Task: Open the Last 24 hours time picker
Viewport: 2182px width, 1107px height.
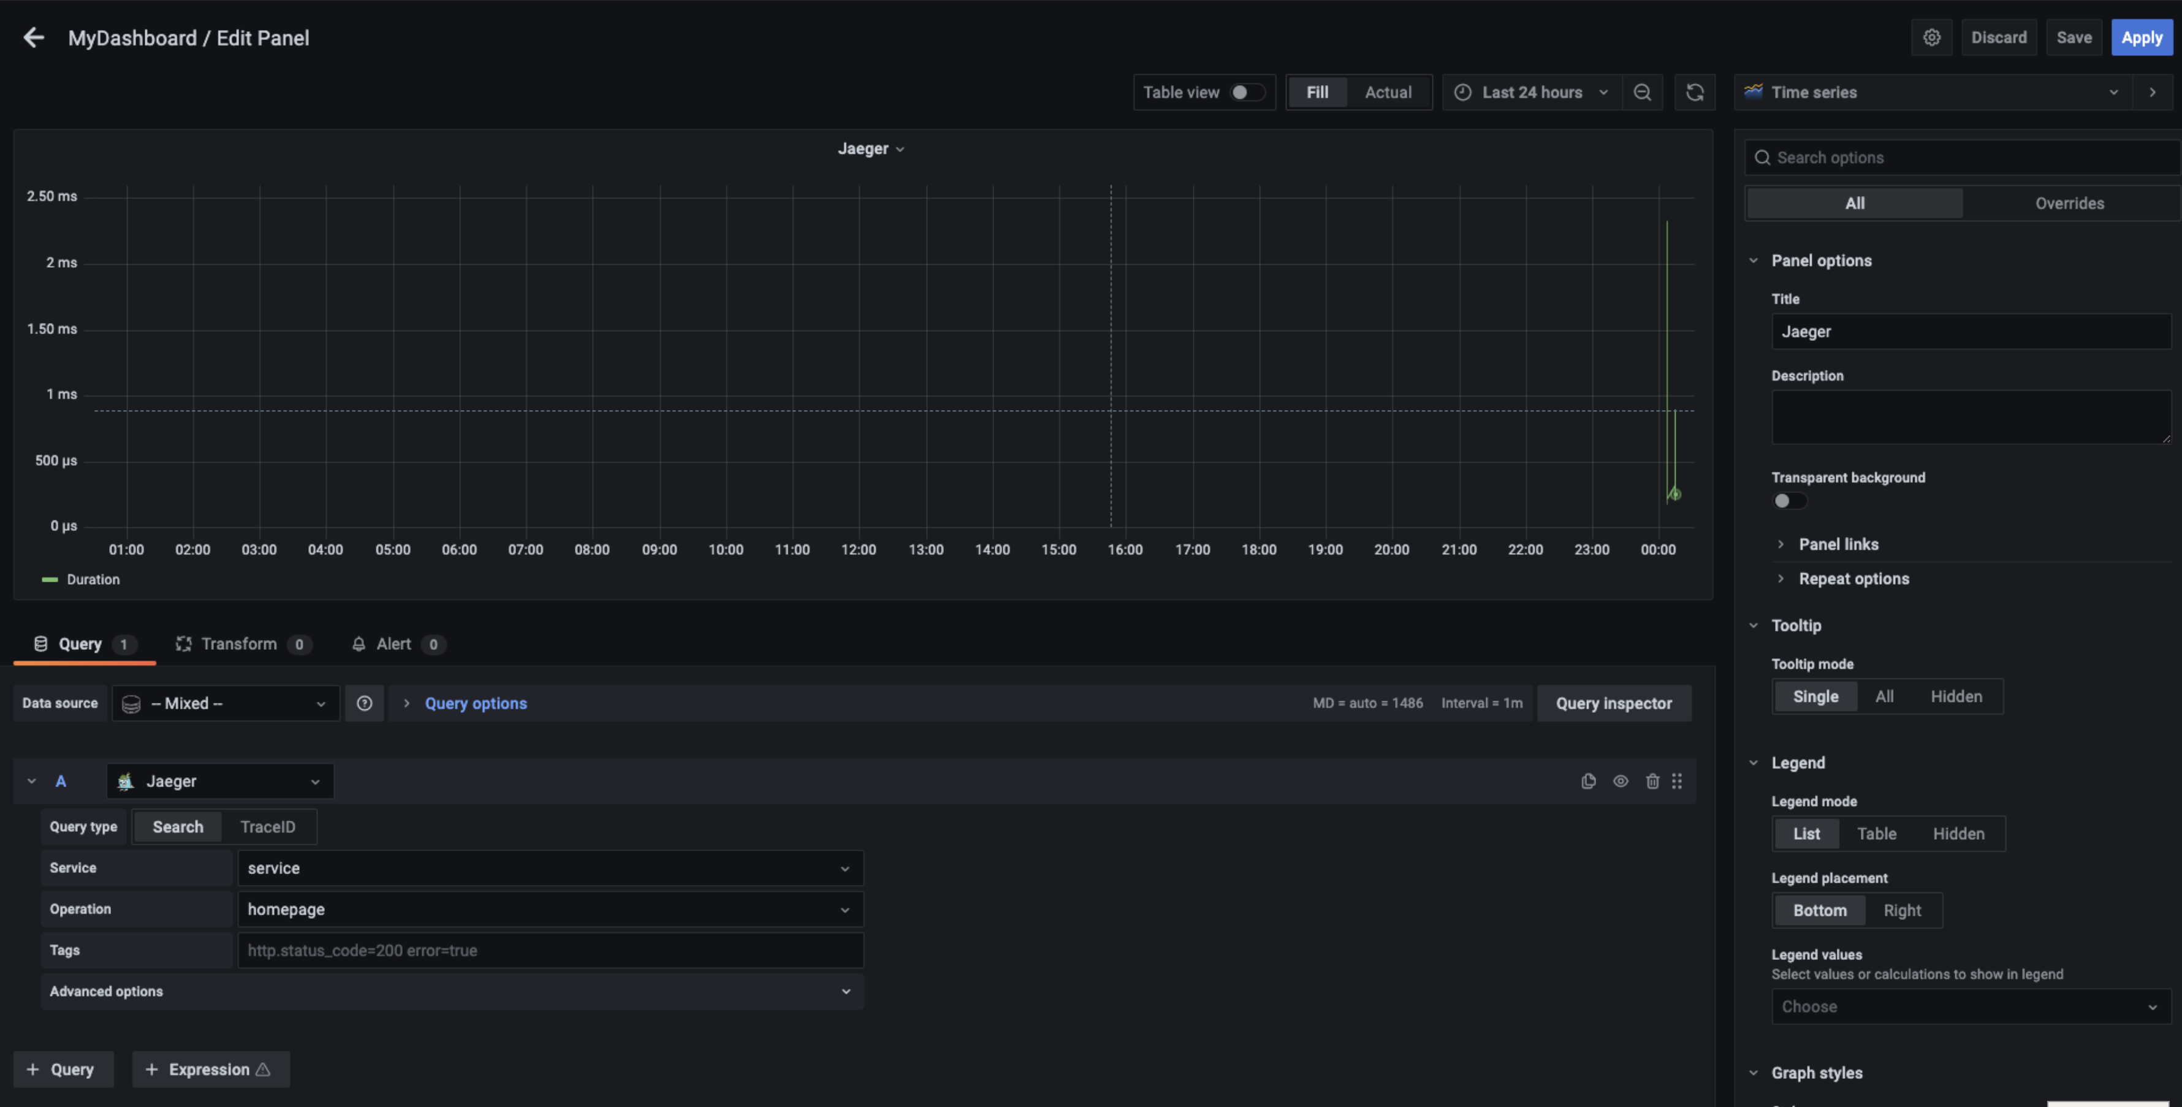Action: 1532,93
